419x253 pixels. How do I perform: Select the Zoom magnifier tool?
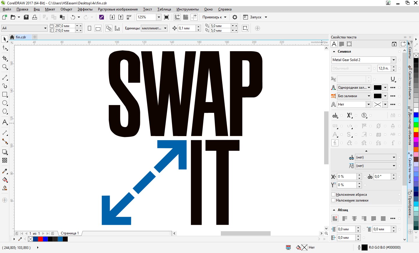click(5, 67)
